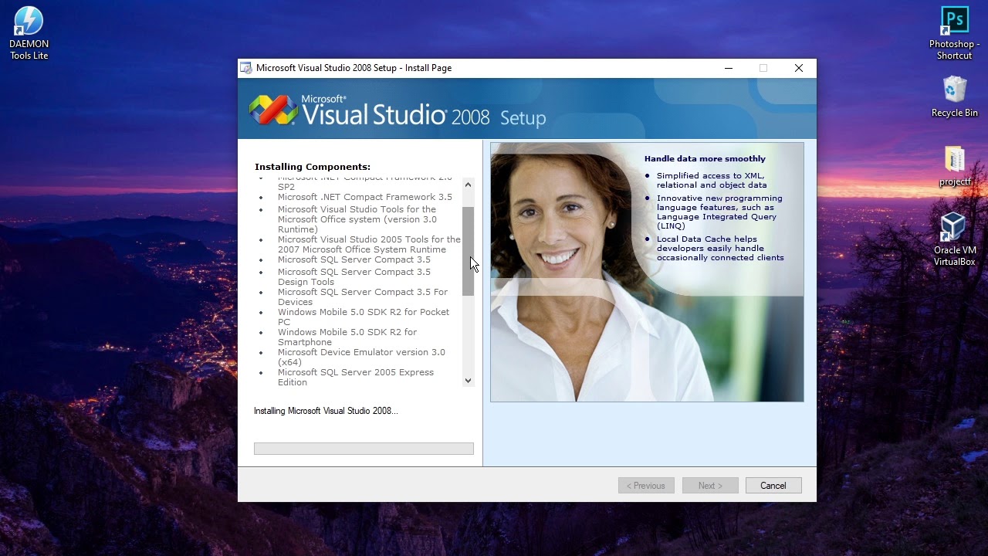Click 'Microsoft SQL Server Compact 3.5 Design Tools' item
Viewport: 988px width, 556px height.
(x=354, y=276)
